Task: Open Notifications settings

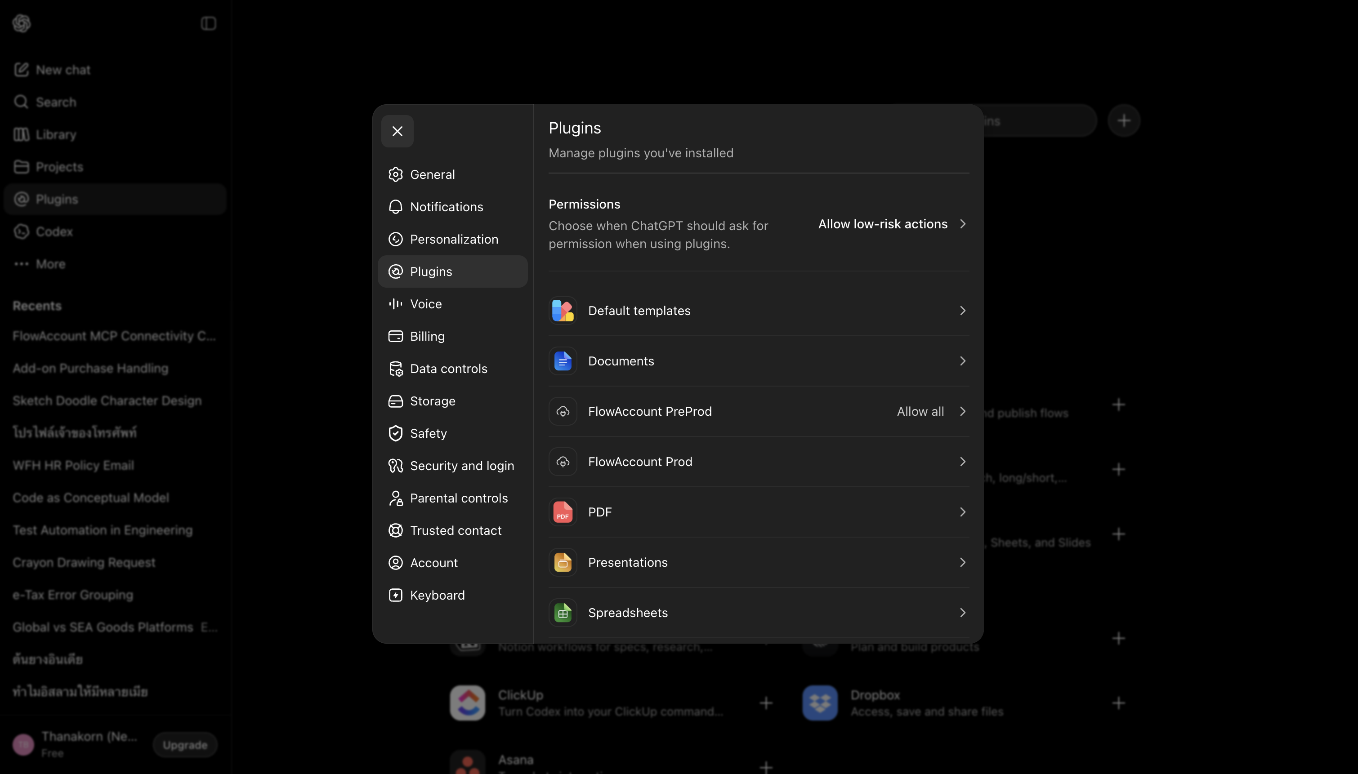Action: click(x=452, y=207)
